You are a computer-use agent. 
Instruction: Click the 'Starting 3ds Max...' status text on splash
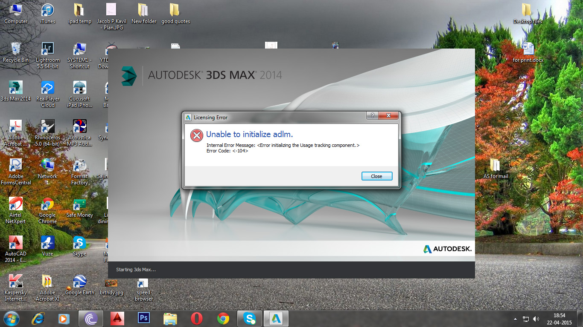(x=136, y=270)
